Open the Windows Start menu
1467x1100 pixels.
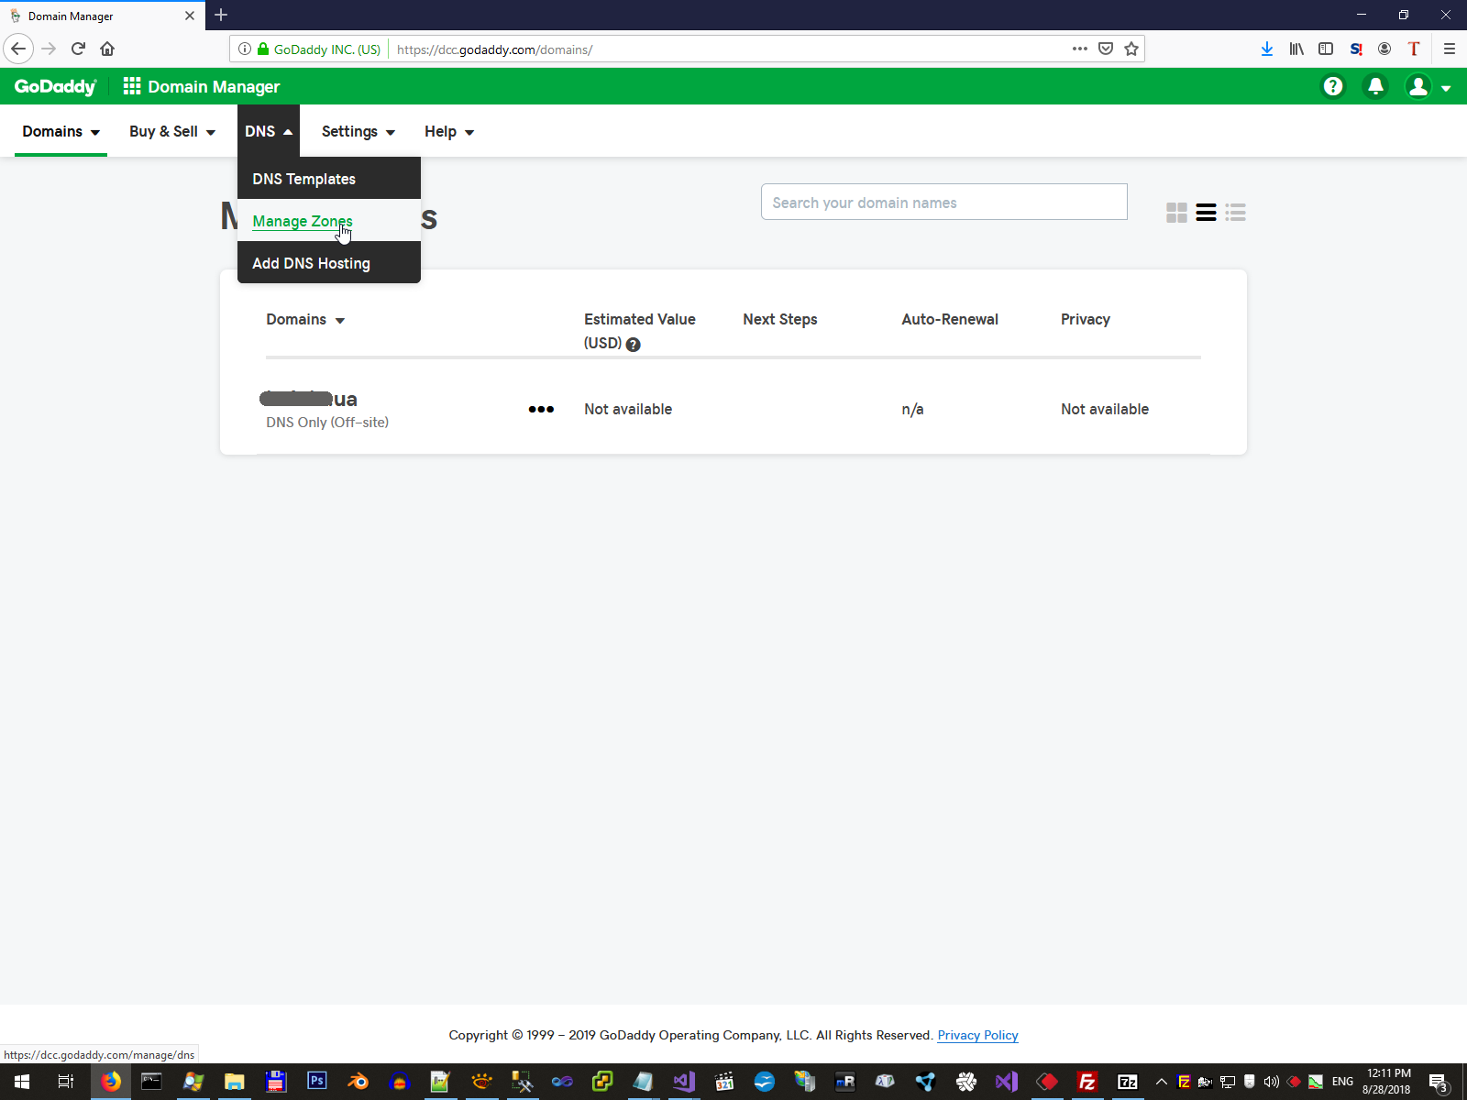pyautogui.click(x=22, y=1082)
